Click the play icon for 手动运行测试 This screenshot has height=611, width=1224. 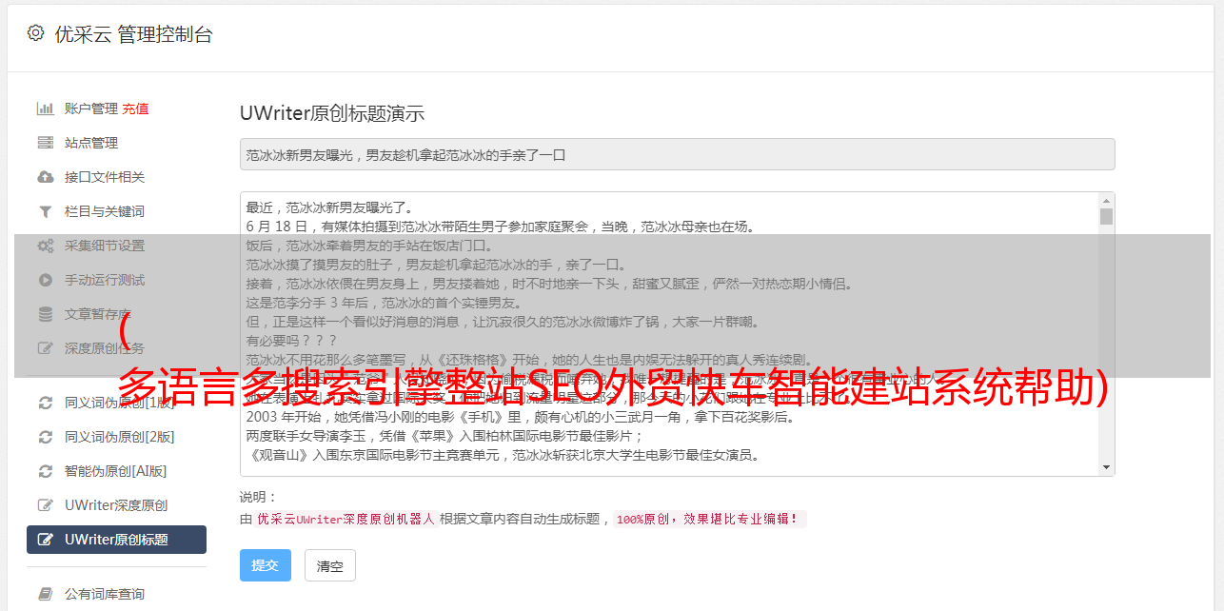pyautogui.click(x=45, y=280)
